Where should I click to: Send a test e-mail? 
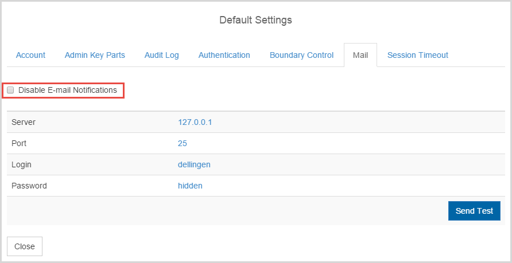click(x=474, y=211)
